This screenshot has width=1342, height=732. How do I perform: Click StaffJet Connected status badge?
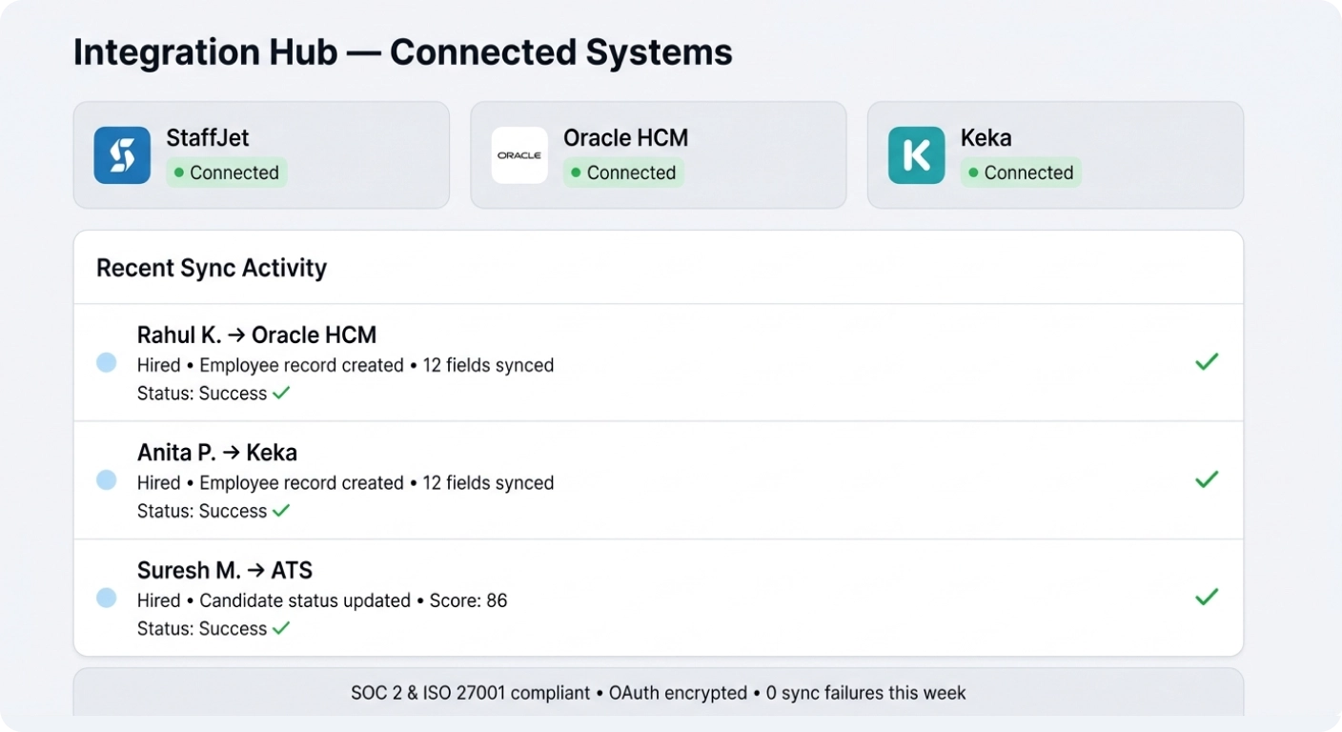click(x=227, y=173)
